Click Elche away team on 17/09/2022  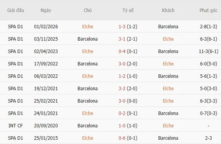pos(168,64)
